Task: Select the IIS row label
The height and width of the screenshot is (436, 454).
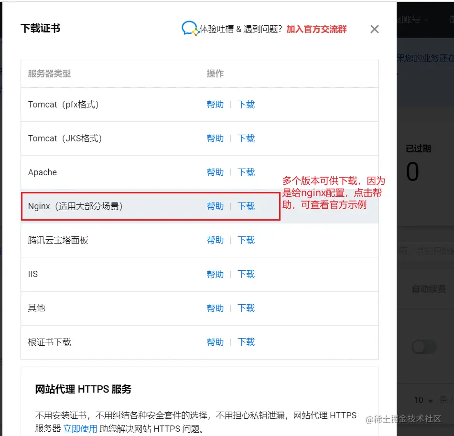Action: pyautogui.click(x=32, y=274)
